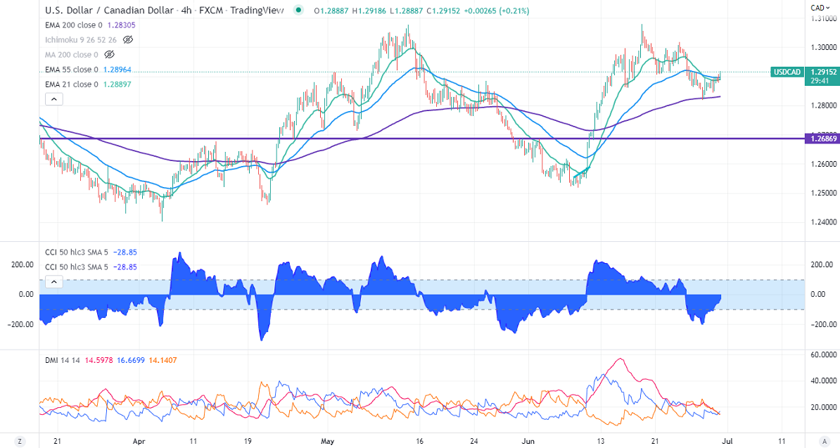Click the A auto-scale button
The width and height of the screenshot is (840, 448).
(x=825, y=442)
